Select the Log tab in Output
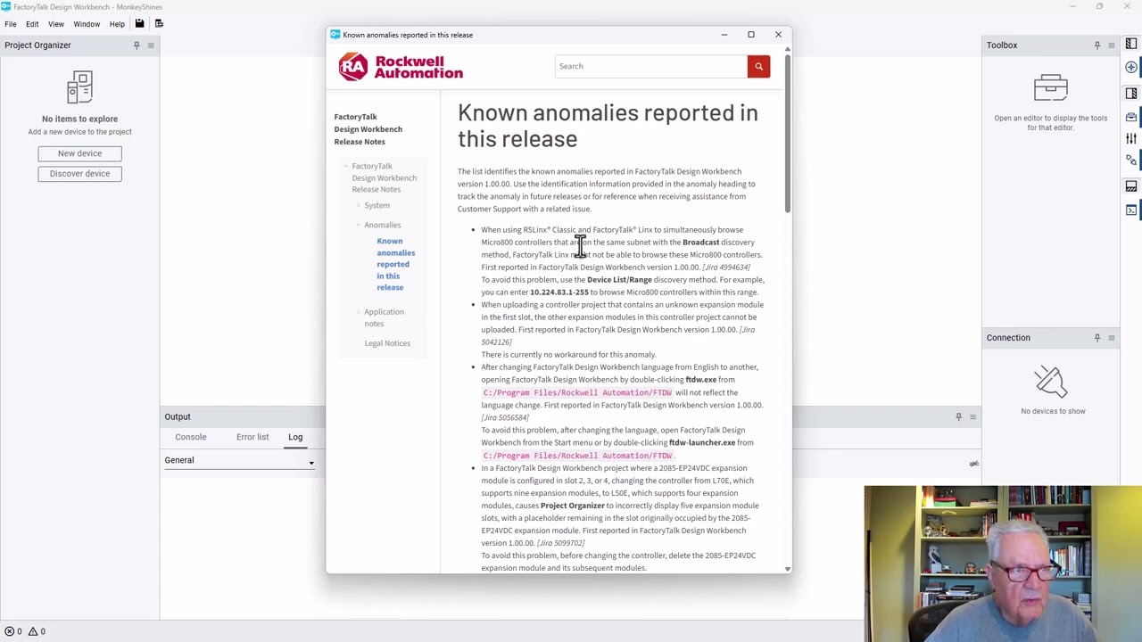Screen dimensions: 1142x642 coord(295,438)
